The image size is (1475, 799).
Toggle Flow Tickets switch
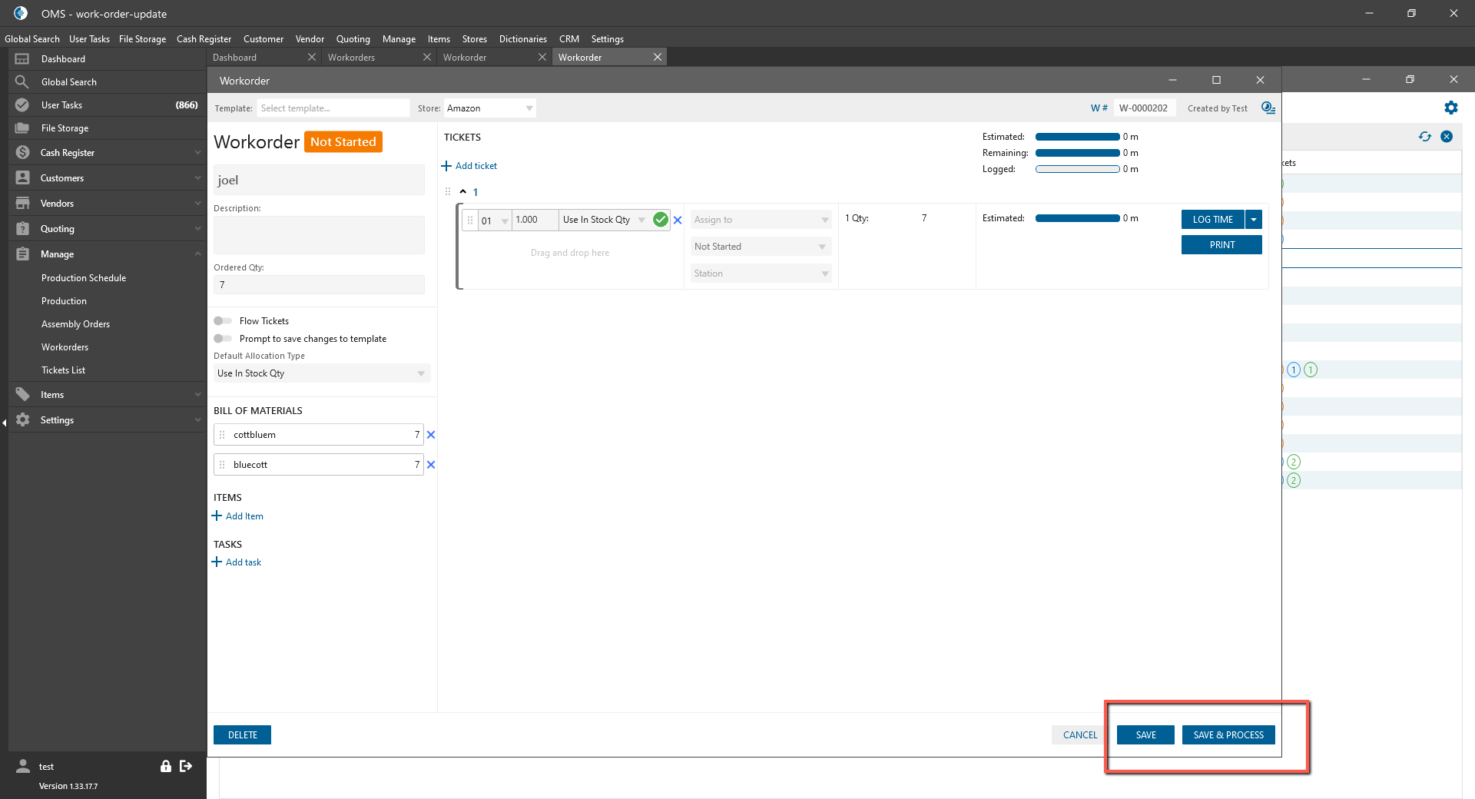coord(223,321)
